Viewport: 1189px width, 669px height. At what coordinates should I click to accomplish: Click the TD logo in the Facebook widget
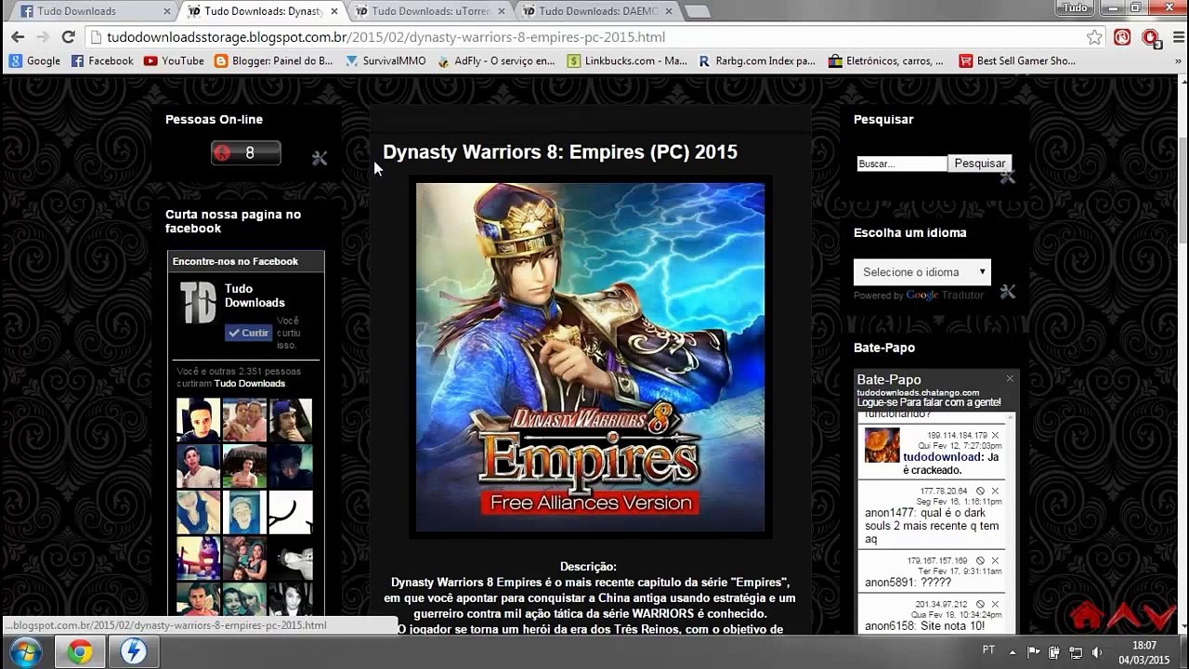198,303
